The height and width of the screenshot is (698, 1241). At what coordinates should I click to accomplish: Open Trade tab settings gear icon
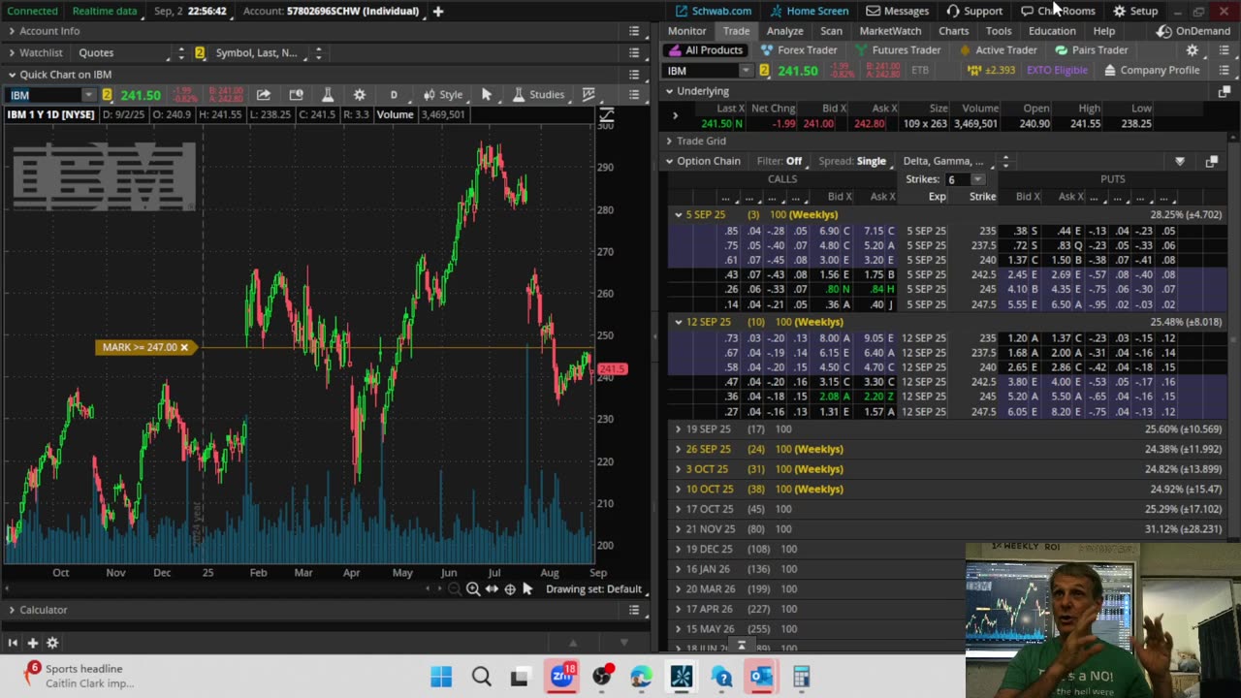coord(1193,50)
